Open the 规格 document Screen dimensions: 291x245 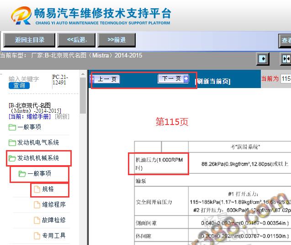[48, 189]
